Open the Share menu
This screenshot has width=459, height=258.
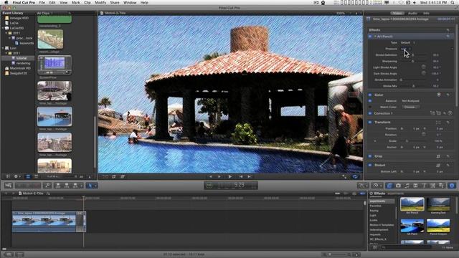pyautogui.click(x=115, y=2)
